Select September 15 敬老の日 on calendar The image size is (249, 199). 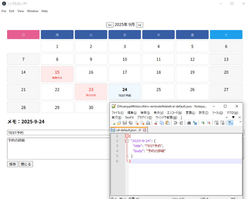tap(57, 74)
